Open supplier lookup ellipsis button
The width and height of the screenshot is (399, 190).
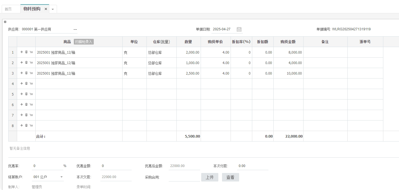pyautogui.click(x=75, y=29)
